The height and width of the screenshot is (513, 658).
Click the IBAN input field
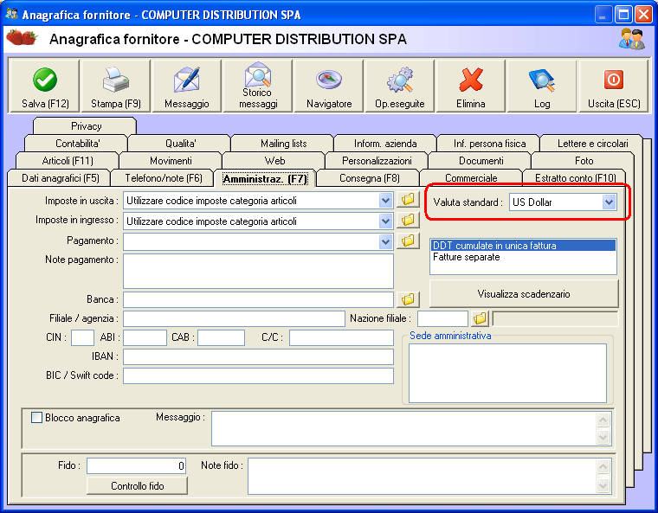click(258, 356)
